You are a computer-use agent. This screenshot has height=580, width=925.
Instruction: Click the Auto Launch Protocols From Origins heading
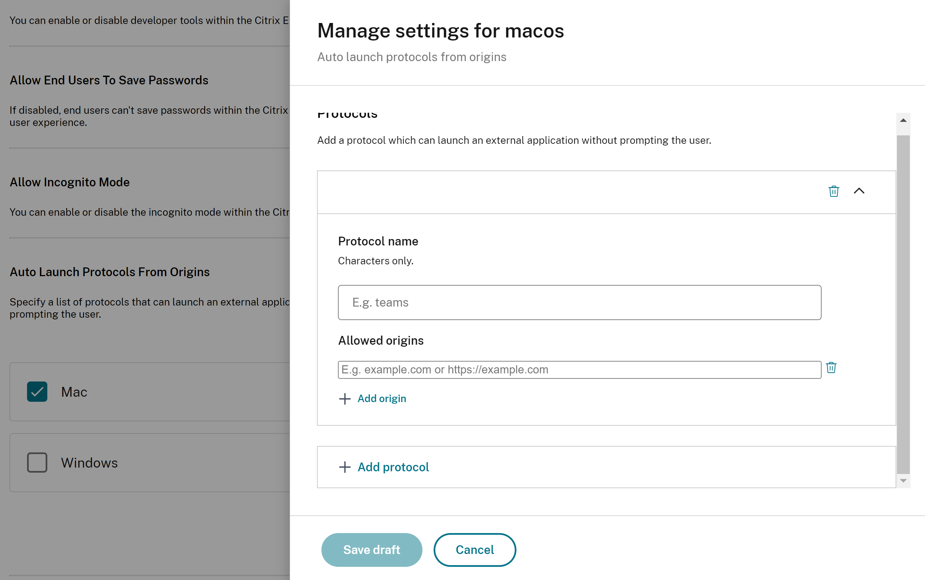[109, 272]
